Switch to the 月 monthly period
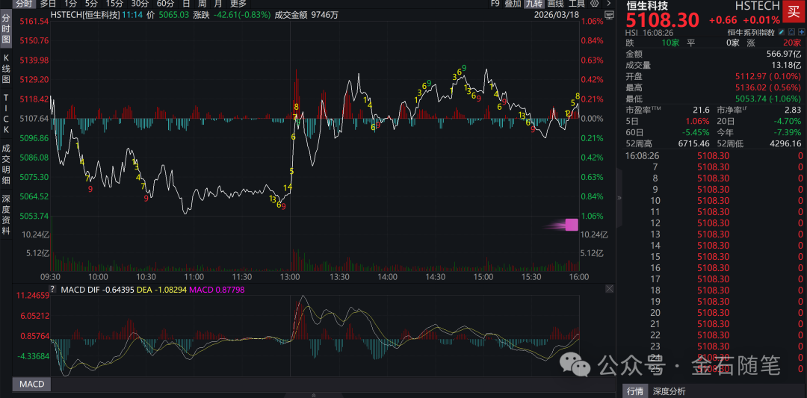The width and height of the screenshot is (807, 398). pyautogui.click(x=219, y=4)
